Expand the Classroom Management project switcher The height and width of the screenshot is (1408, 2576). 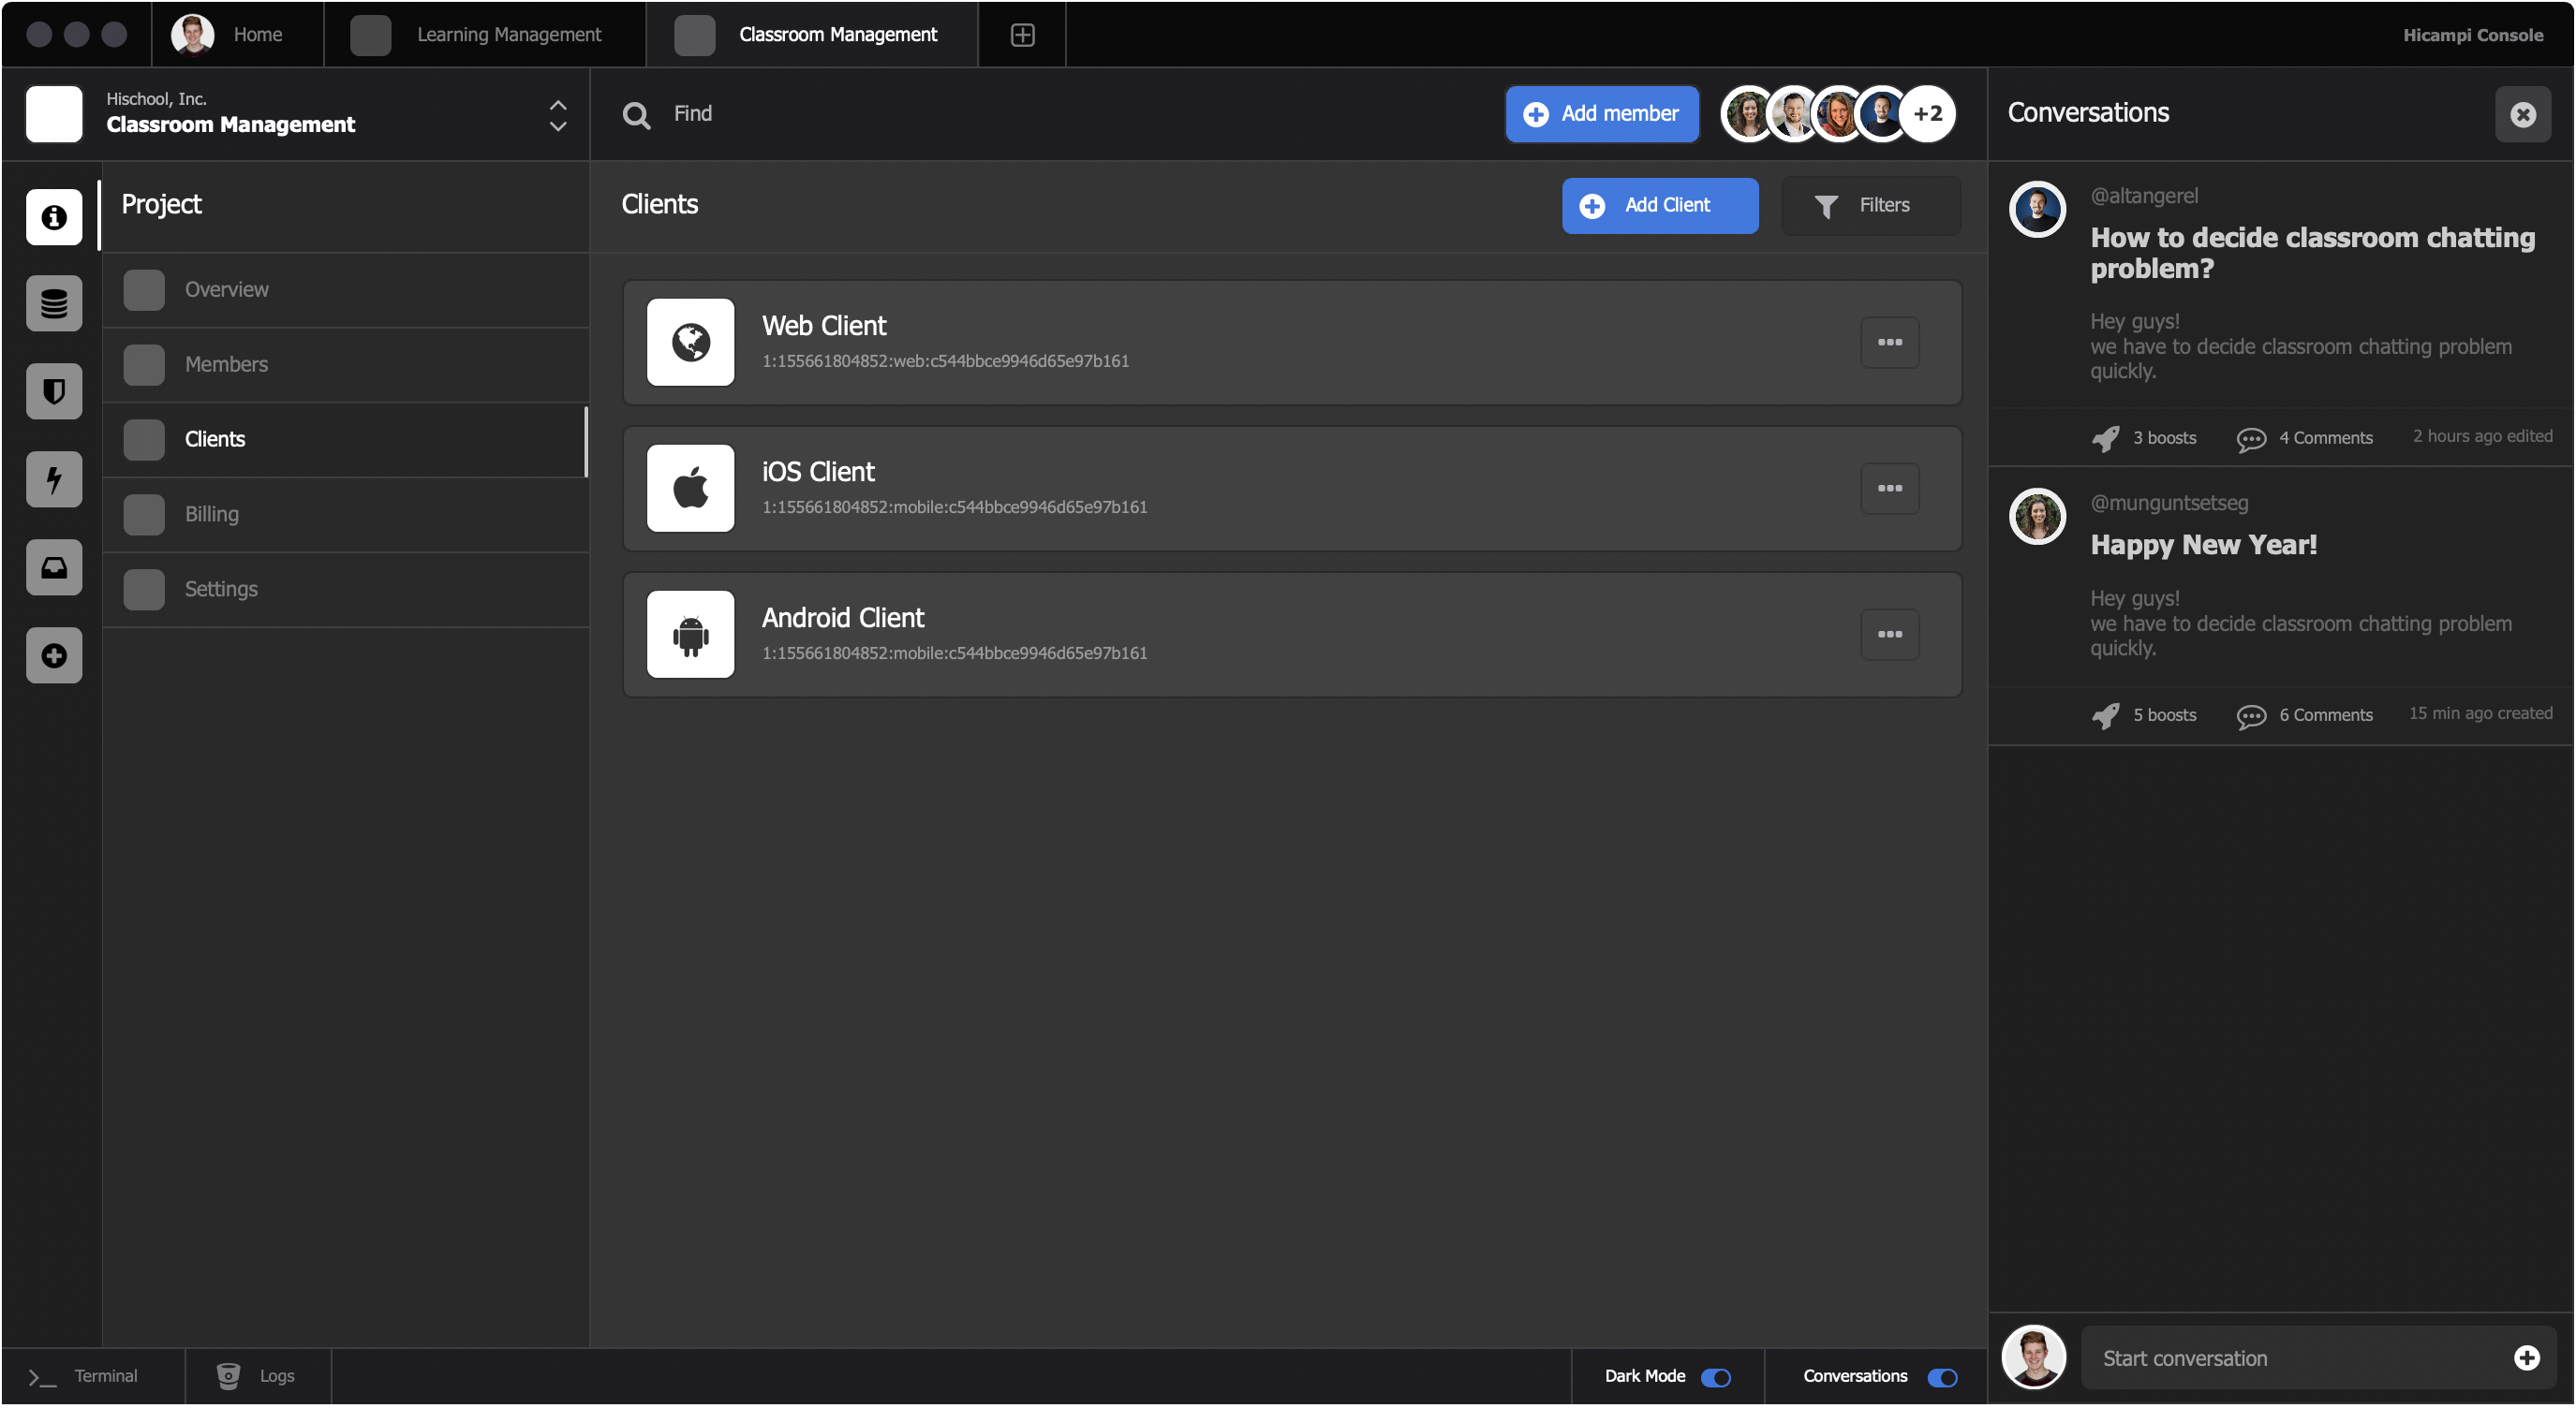click(x=558, y=115)
